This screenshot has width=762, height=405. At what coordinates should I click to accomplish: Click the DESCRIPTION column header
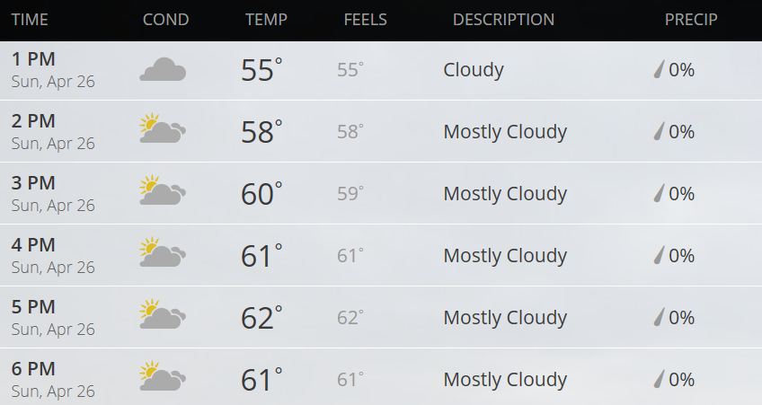coord(503,20)
